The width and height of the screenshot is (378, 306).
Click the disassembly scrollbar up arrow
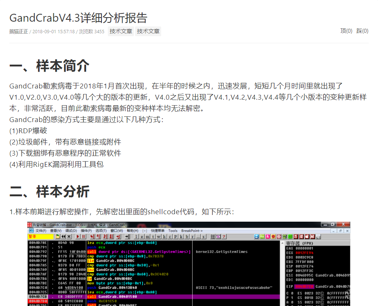click(282, 243)
